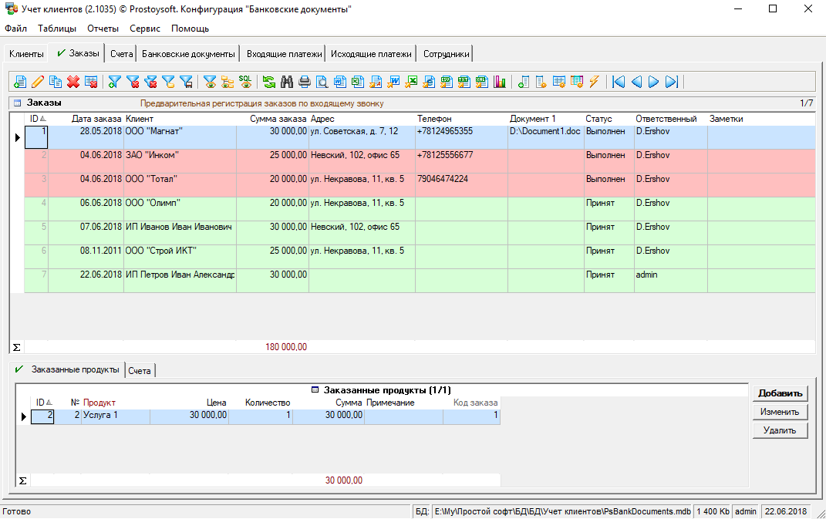The height and width of the screenshot is (519, 826).
Task: Switch to the Банковские документы tab
Action: tap(189, 54)
